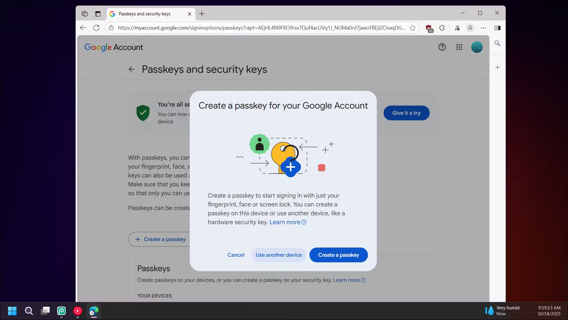Go back with the page back arrow
Screen dimensions: 568x320
click(132, 69)
